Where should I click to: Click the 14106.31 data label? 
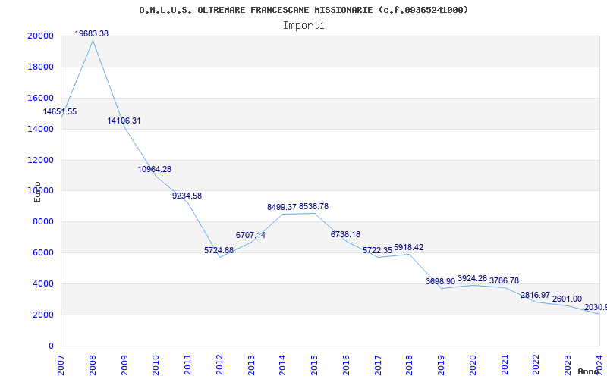(x=124, y=121)
